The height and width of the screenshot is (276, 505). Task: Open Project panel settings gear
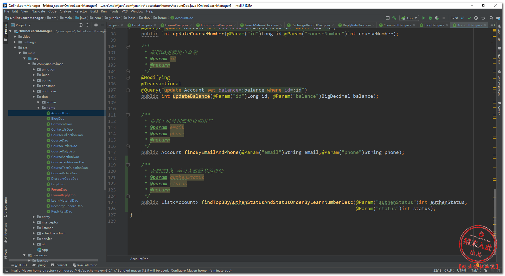click(96, 25)
